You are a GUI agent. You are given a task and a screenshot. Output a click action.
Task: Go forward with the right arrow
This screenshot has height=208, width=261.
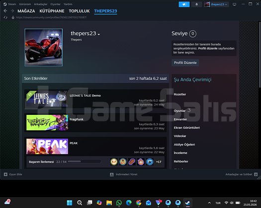12,11
